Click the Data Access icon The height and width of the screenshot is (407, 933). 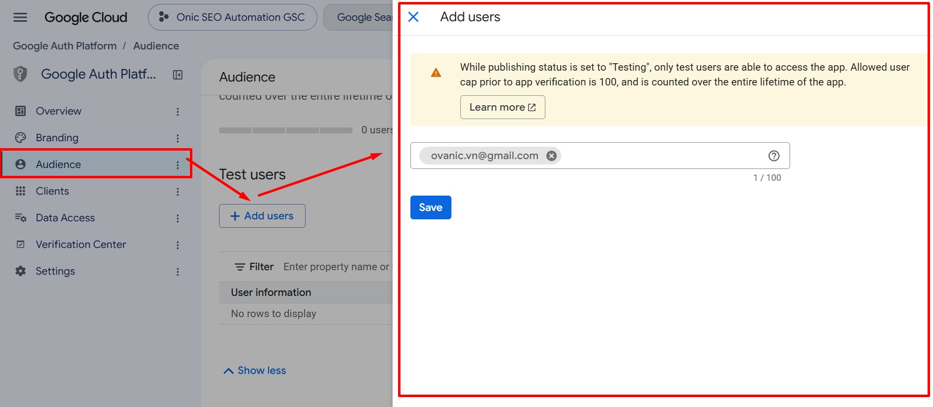tap(20, 218)
